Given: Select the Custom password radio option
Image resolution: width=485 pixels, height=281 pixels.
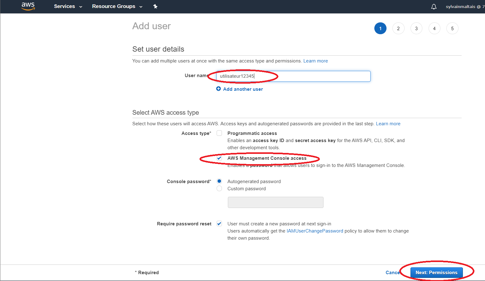Looking at the screenshot, I should coord(219,189).
